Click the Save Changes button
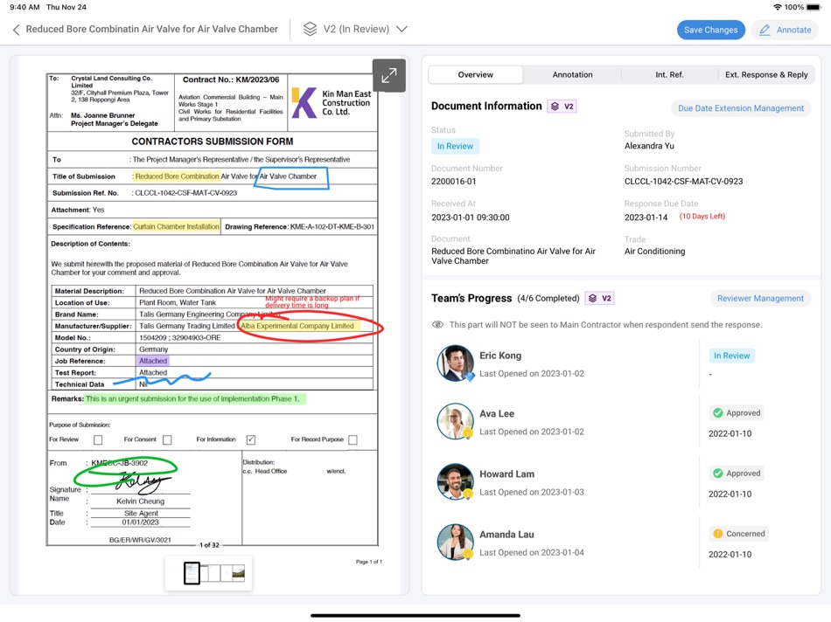Screen dimensions: 831x622 click(710, 30)
